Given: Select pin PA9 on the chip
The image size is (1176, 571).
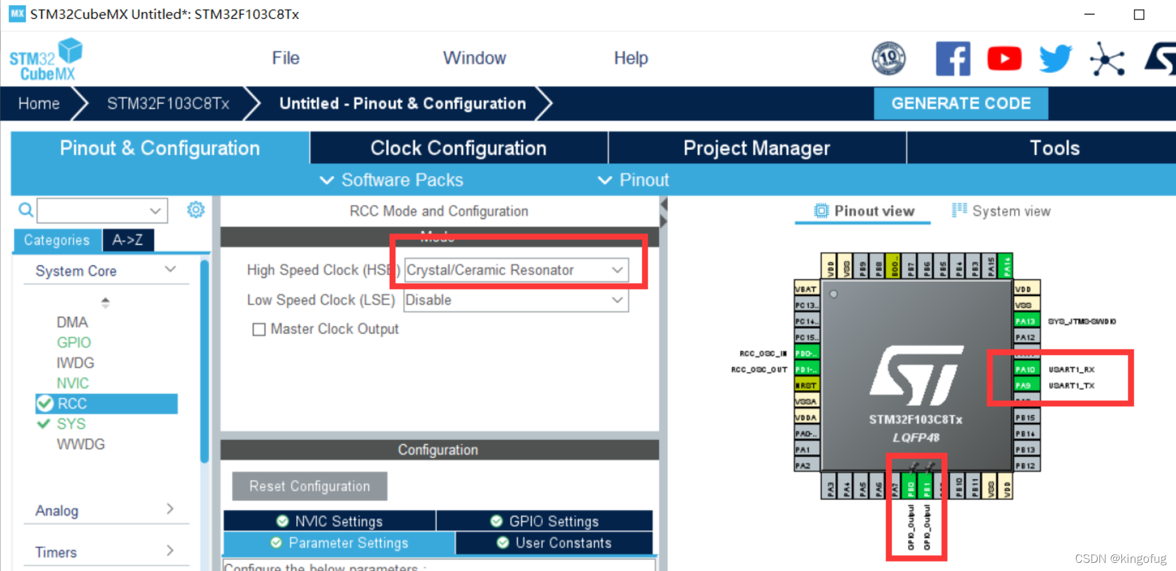Looking at the screenshot, I should click(x=1027, y=385).
